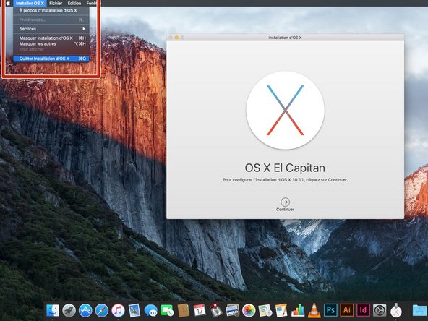Open Pages from the Dock
This screenshot has height=321, width=428.
(x=281, y=310)
